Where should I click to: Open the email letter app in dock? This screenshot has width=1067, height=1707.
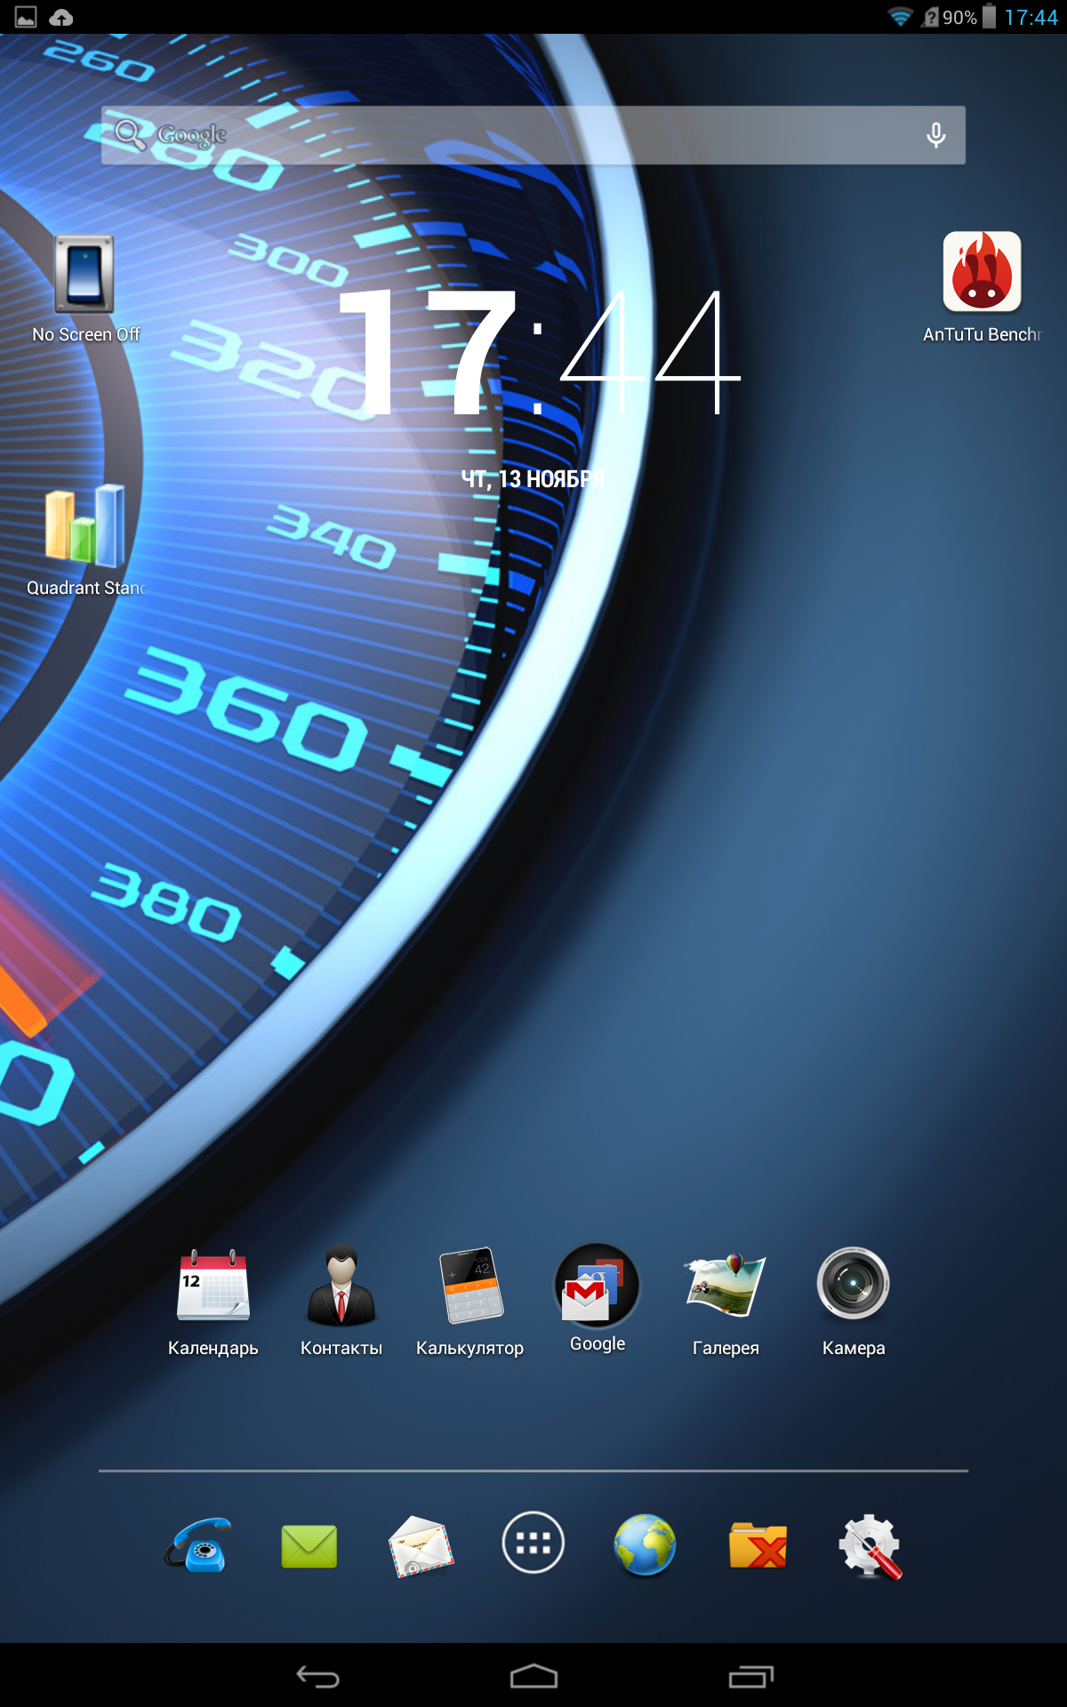pos(421,1545)
